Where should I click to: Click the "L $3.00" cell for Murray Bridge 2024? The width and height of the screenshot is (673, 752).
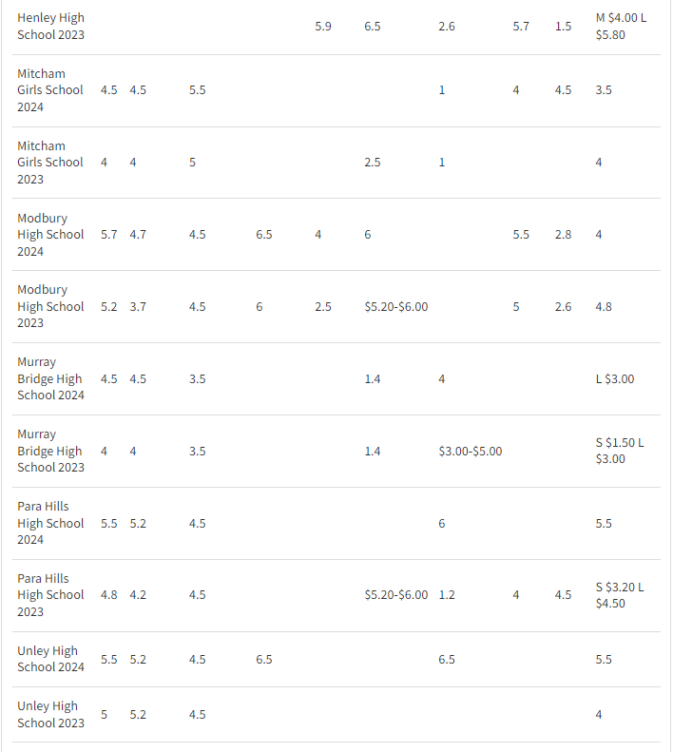click(614, 378)
